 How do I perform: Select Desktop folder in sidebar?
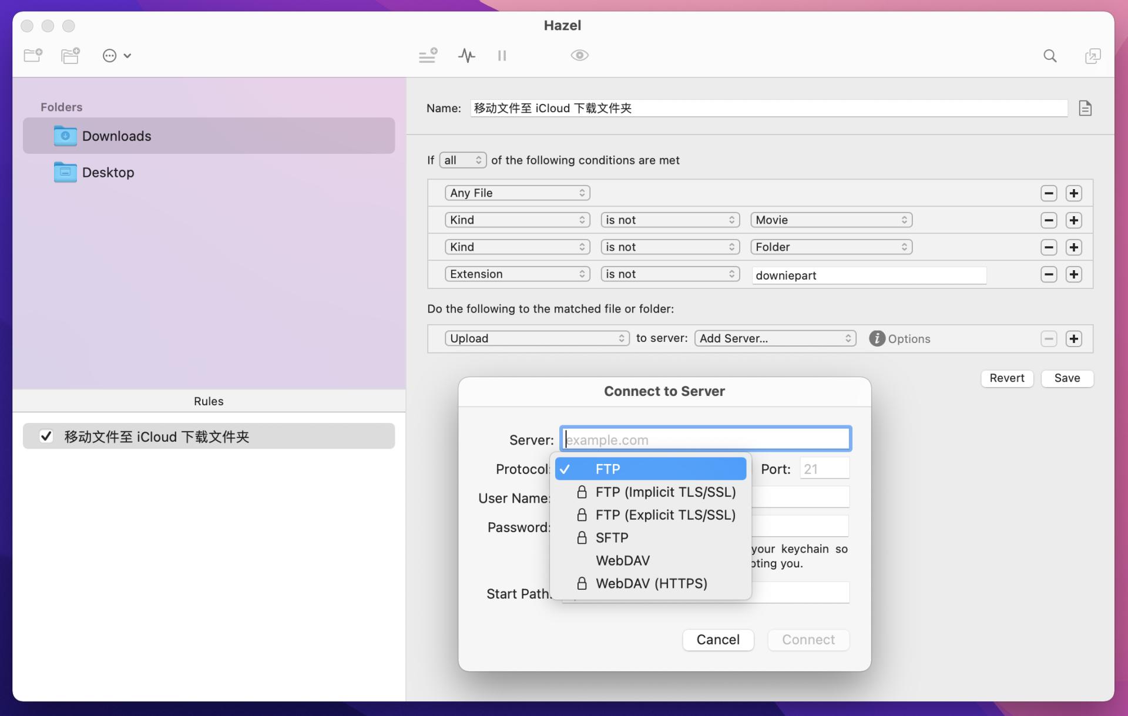(x=108, y=172)
